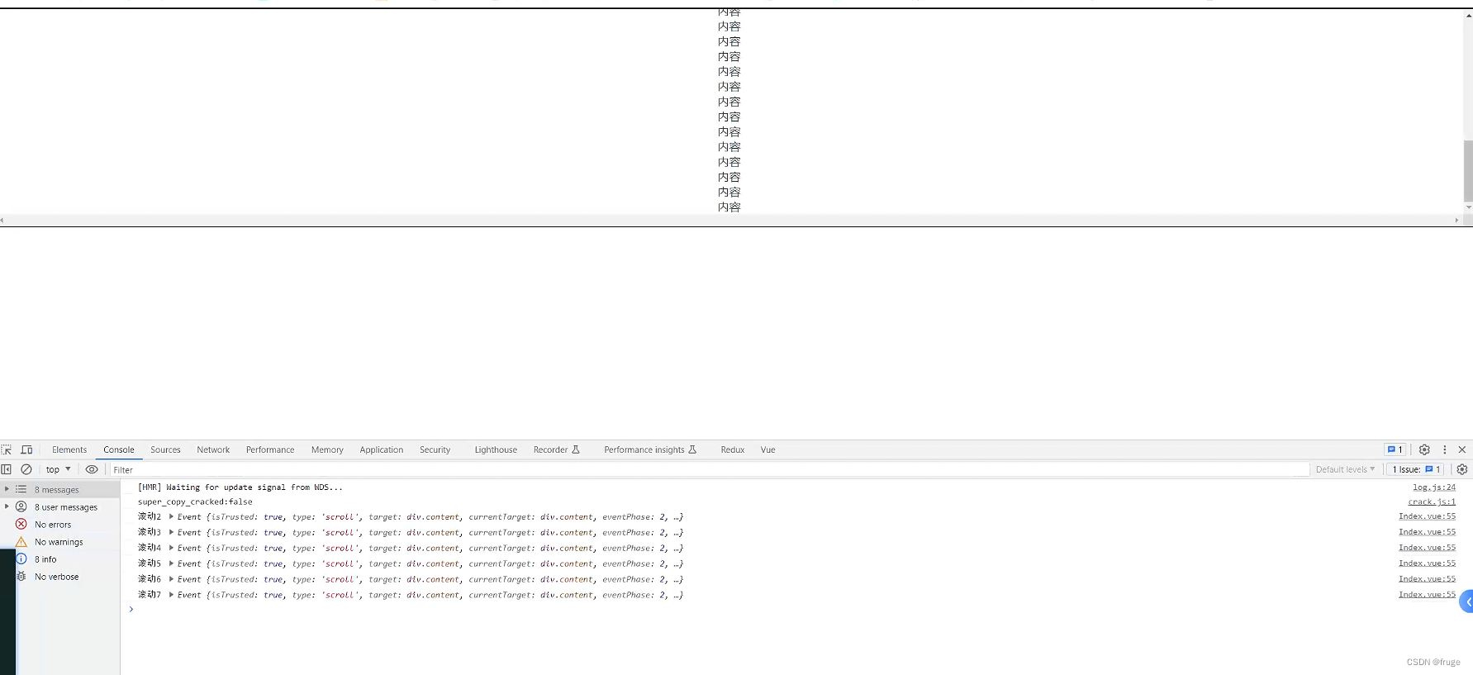Select the No warnings filter row
1473x675 pixels.
[59, 541]
